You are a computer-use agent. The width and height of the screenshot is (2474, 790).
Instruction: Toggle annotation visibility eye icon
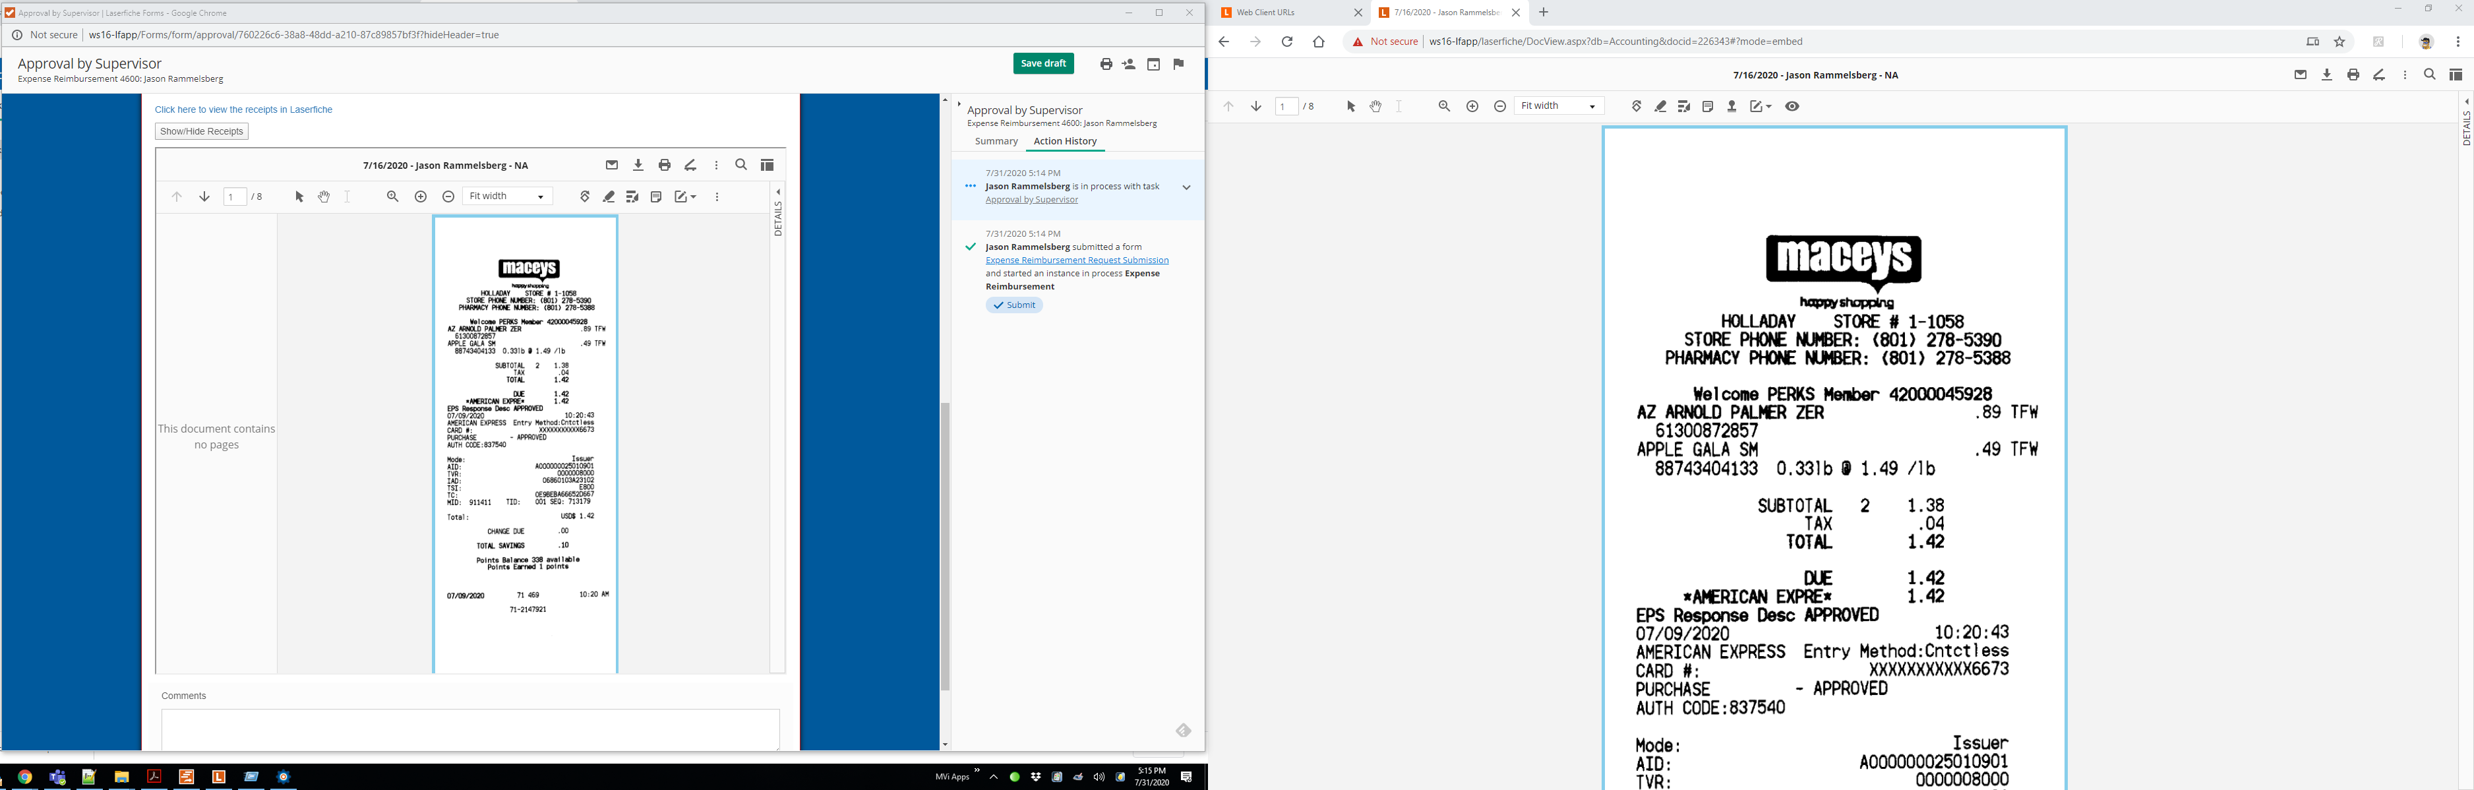click(1792, 107)
